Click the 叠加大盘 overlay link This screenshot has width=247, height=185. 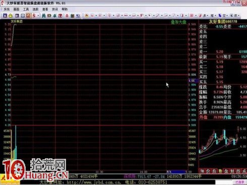tap(178, 22)
